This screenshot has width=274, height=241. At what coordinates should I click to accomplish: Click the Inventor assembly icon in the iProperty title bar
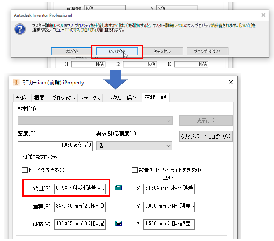[x=16, y=82]
